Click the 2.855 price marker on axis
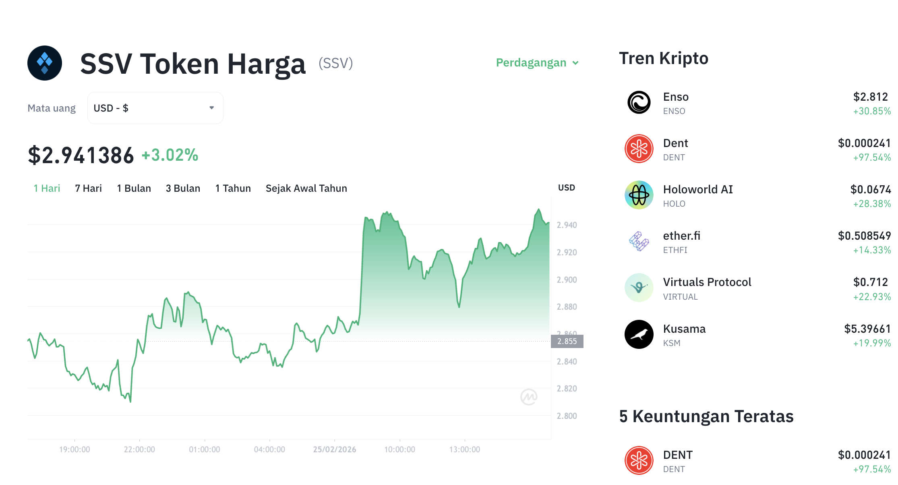The height and width of the screenshot is (485, 898). point(567,341)
